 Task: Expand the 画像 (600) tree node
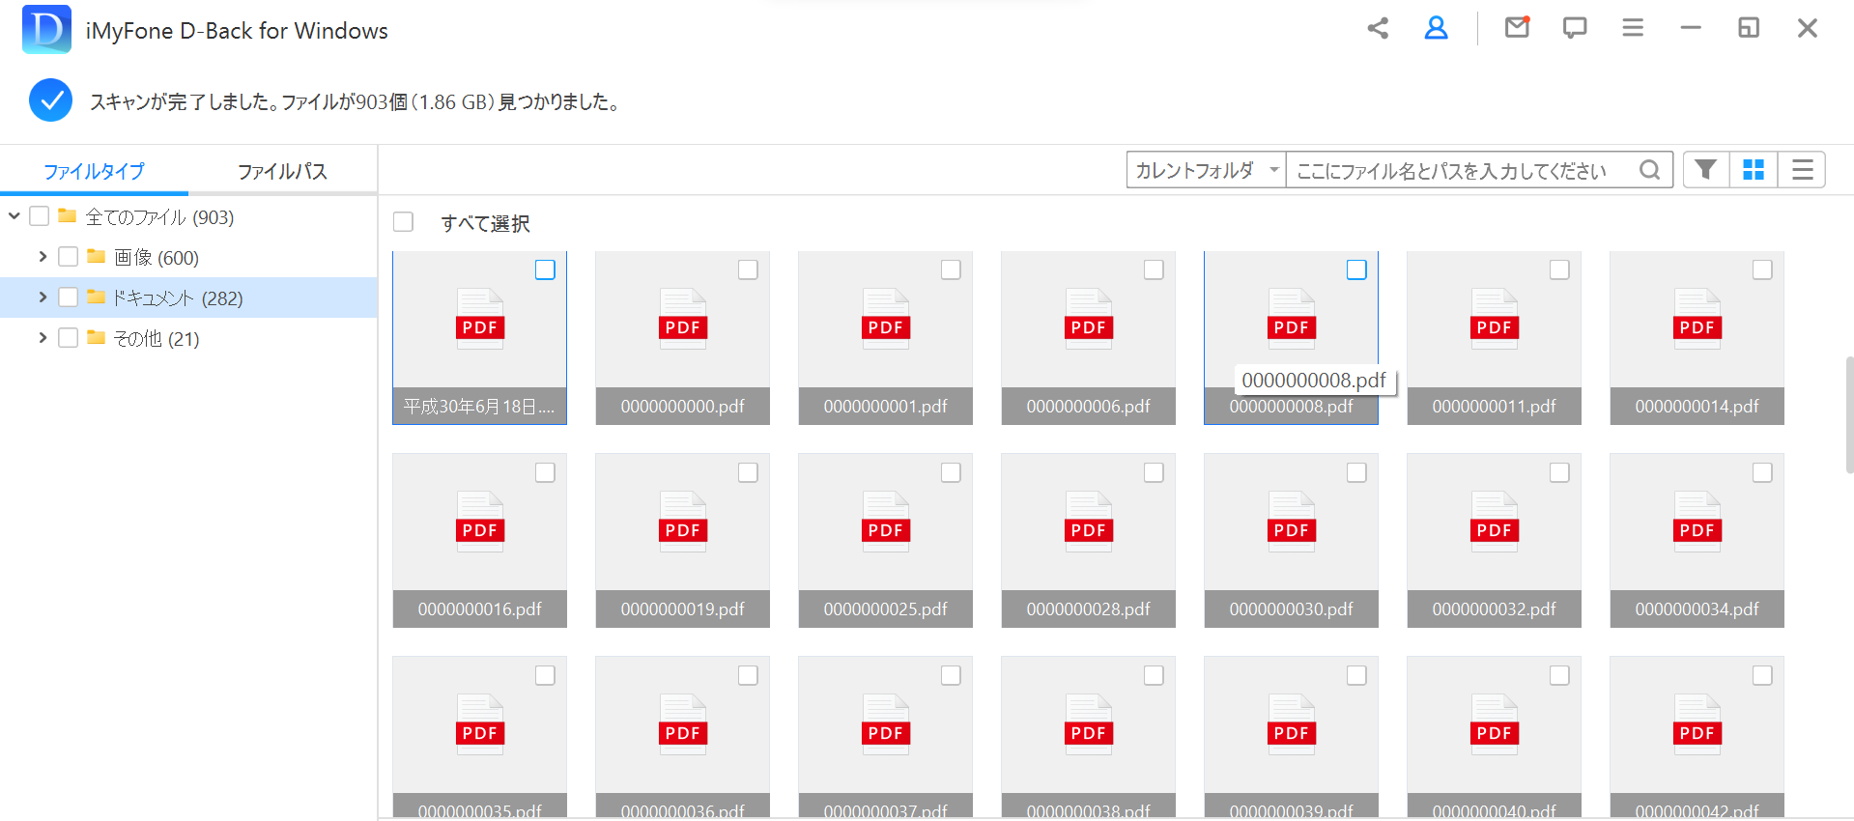43,257
